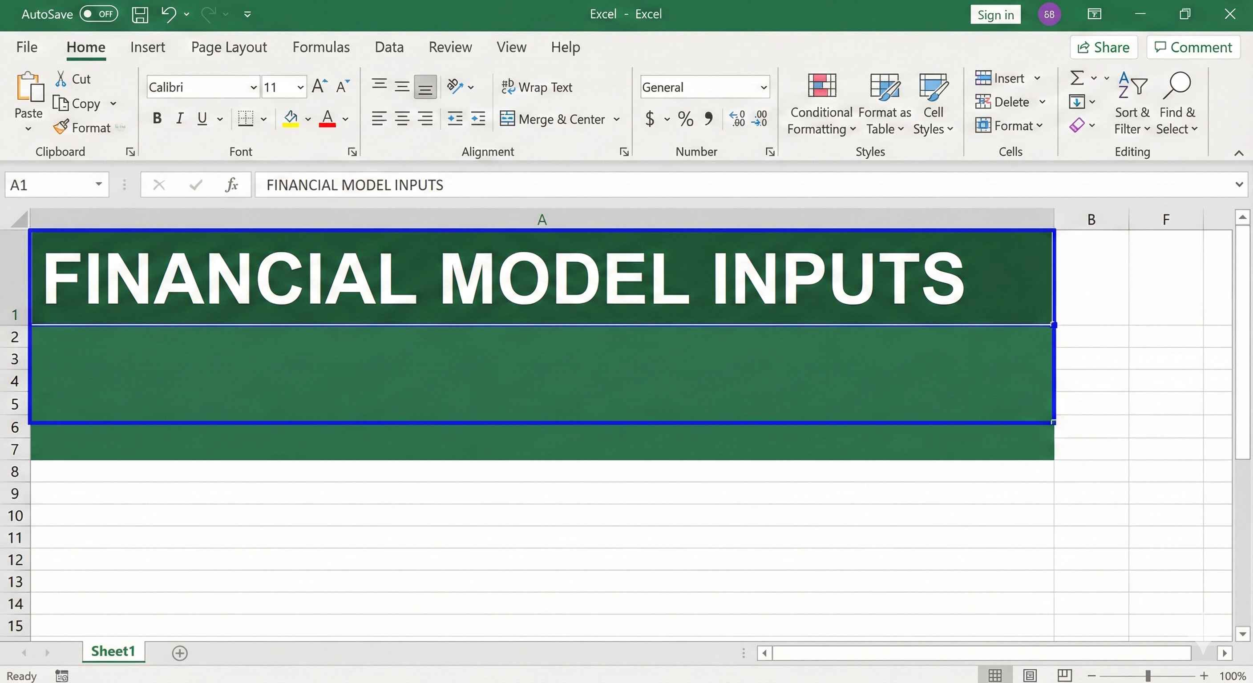Screen dimensions: 1253x683
Task: Expand the Fill Color dropdown arrow
Action: [308, 119]
